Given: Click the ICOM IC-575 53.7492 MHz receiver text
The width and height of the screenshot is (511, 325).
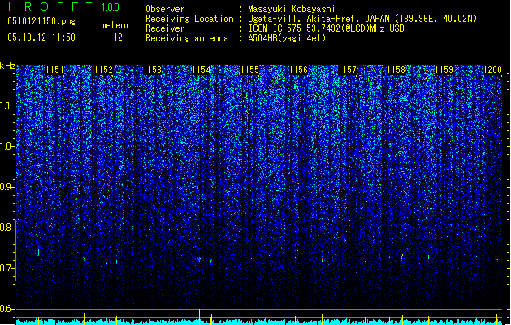Looking at the screenshot, I should [x=326, y=28].
